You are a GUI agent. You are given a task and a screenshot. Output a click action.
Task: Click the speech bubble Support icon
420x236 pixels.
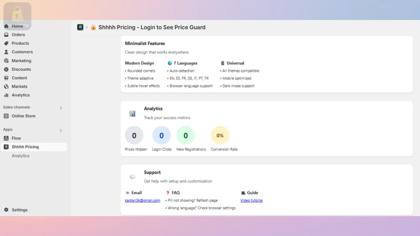(132, 177)
